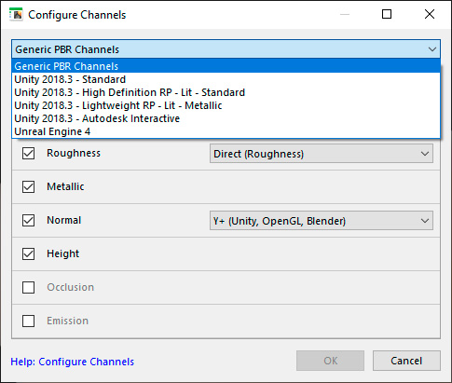Click the Configure Channels app icon in title bar
This screenshot has height=383, width=452.
16,15
